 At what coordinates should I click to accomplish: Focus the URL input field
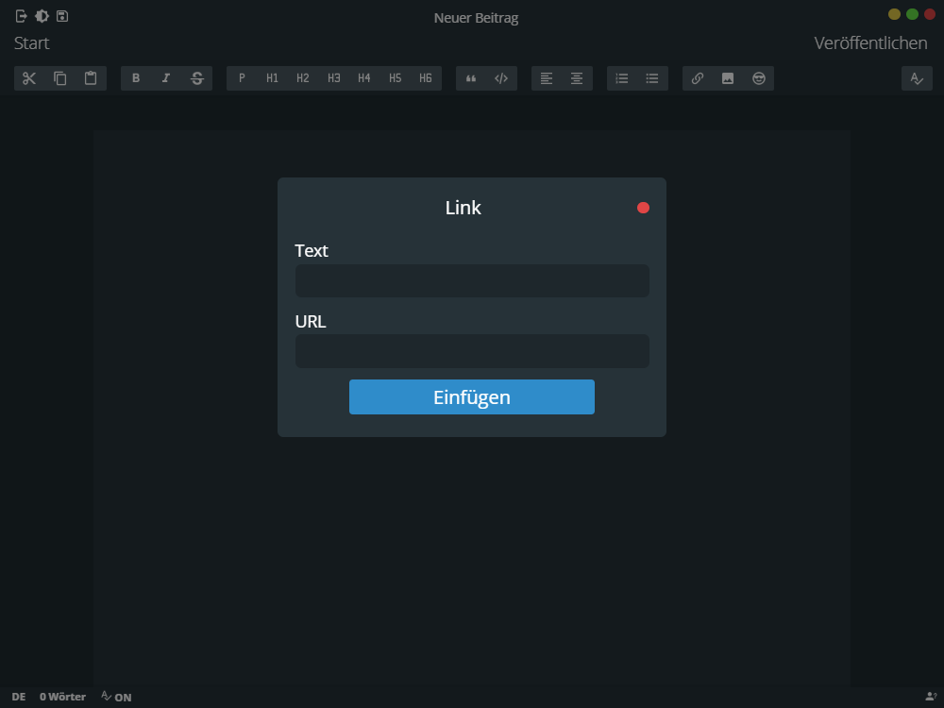(x=472, y=351)
